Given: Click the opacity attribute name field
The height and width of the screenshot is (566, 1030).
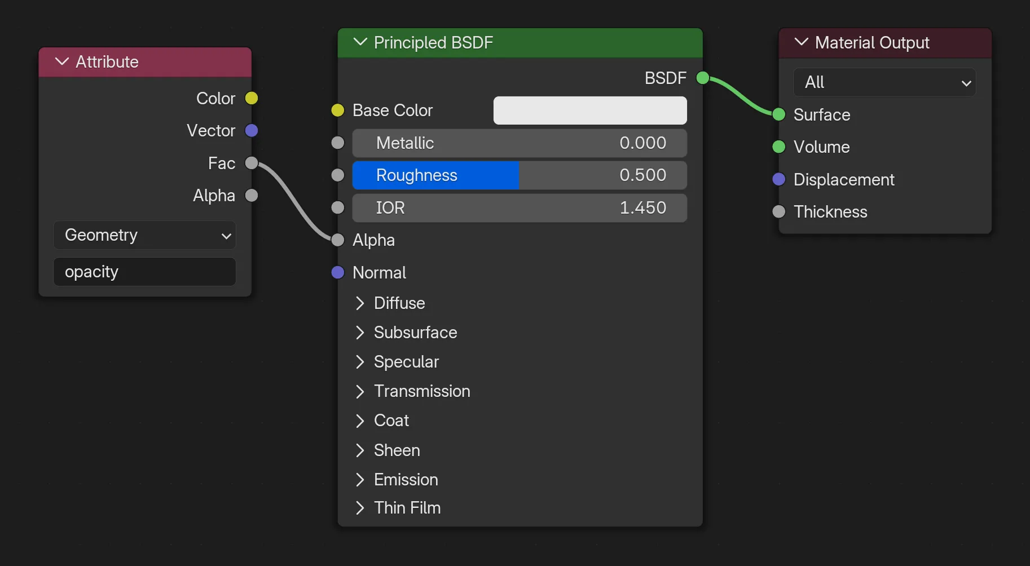Looking at the screenshot, I should pyautogui.click(x=144, y=272).
